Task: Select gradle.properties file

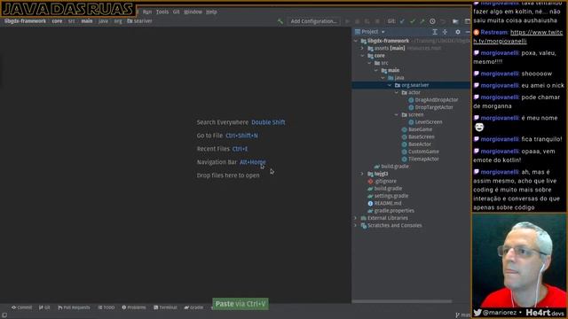Action: tap(390, 211)
